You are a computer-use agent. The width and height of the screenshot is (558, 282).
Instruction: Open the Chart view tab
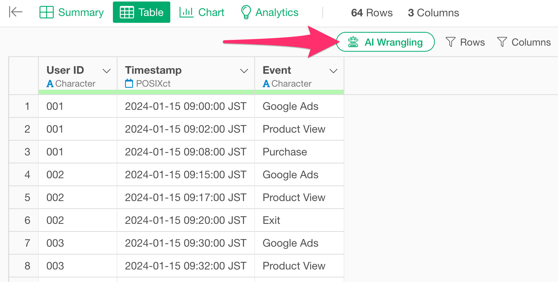point(202,13)
